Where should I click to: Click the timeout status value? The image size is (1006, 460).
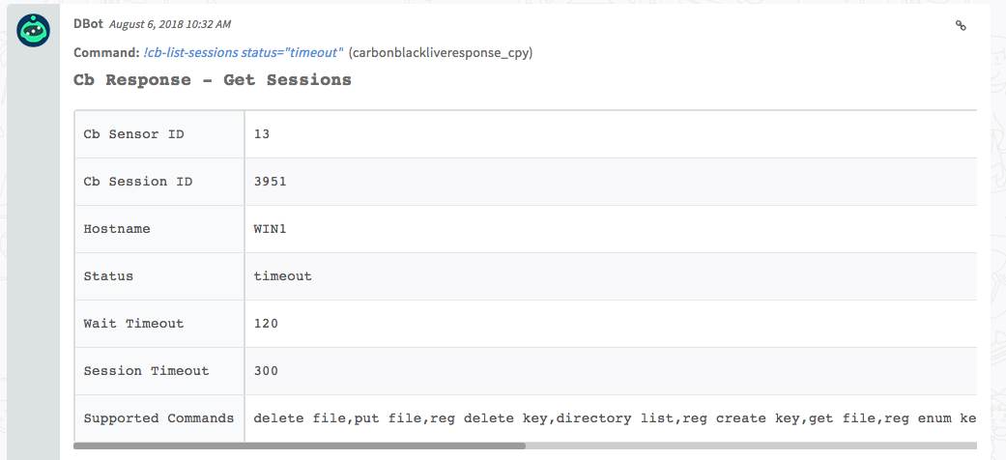click(x=282, y=276)
